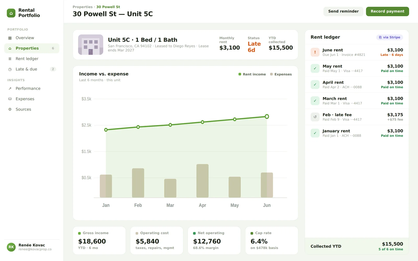Go to Rent ledger in sidebar
This screenshot has width=418, height=261.
coord(32,59)
